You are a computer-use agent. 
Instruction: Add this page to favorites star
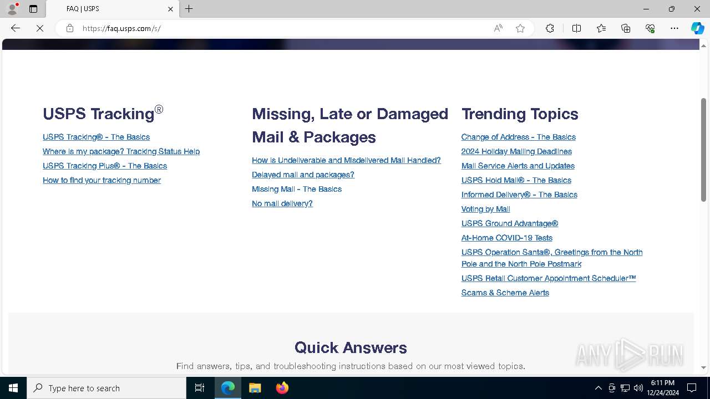(x=520, y=28)
